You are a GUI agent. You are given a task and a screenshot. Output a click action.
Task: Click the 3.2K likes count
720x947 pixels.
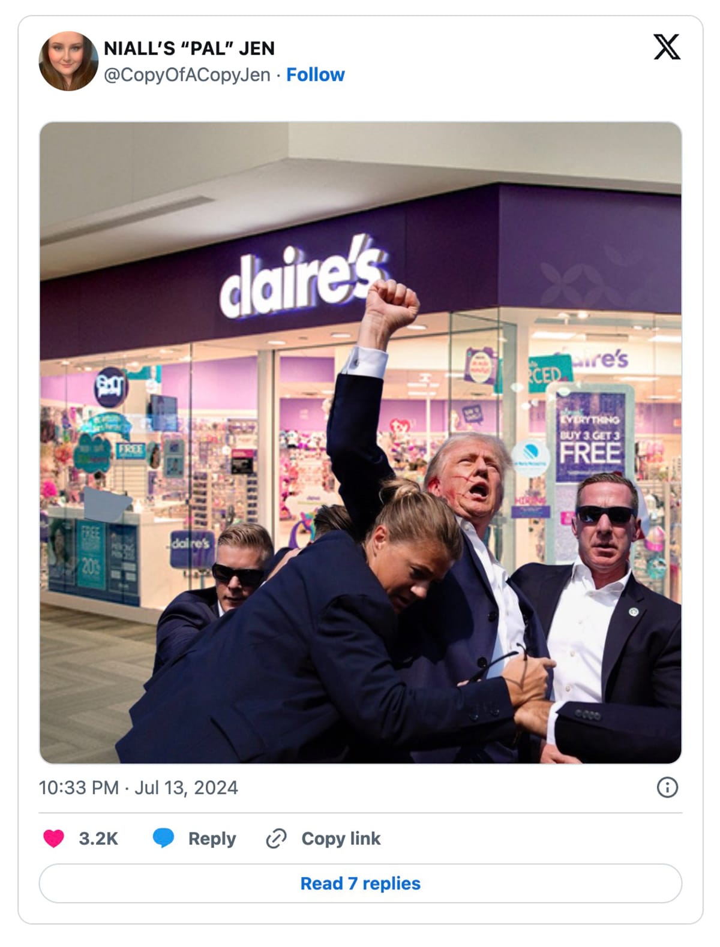pyautogui.click(x=98, y=838)
